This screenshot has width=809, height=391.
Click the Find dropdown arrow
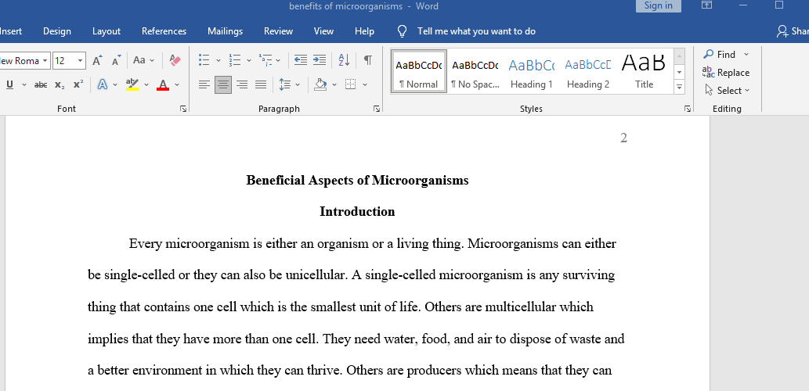(x=746, y=54)
